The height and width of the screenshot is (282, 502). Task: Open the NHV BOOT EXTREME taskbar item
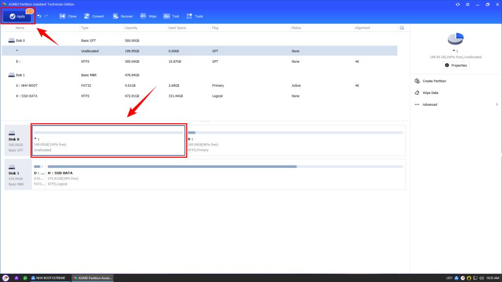point(48,278)
